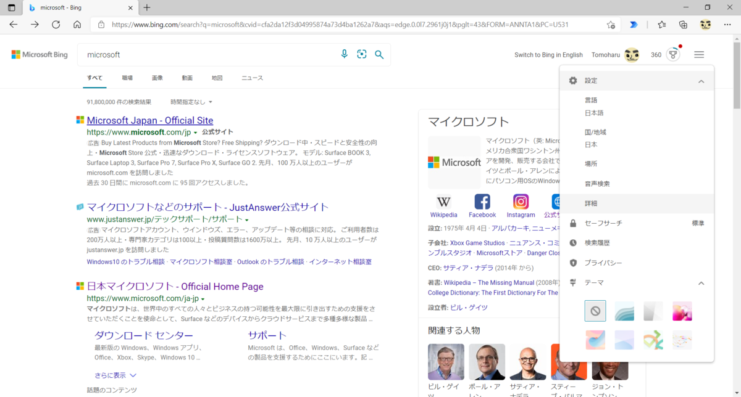Open Xbox Game Studios subsidiary link
This screenshot has height=397, width=741.
477,243
